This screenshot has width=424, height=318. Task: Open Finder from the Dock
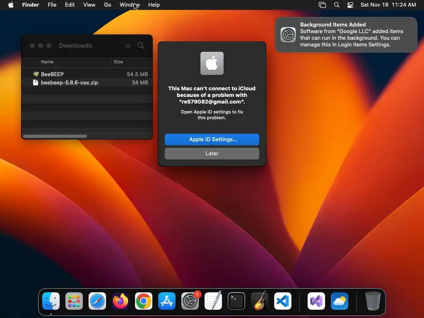pyautogui.click(x=51, y=301)
